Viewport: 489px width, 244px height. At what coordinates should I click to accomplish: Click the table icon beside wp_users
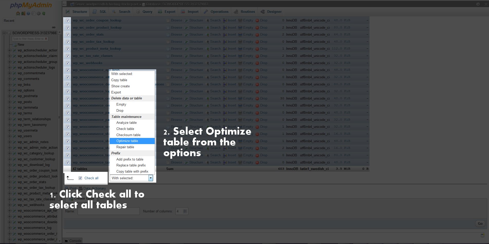[15, 136]
